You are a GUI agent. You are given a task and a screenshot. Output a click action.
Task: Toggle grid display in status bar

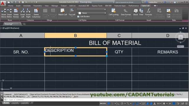coord(109,103)
